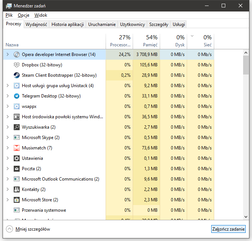Click the Musixmatch icon
Image resolution: width=252 pixels, height=241 pixels.
17,148
